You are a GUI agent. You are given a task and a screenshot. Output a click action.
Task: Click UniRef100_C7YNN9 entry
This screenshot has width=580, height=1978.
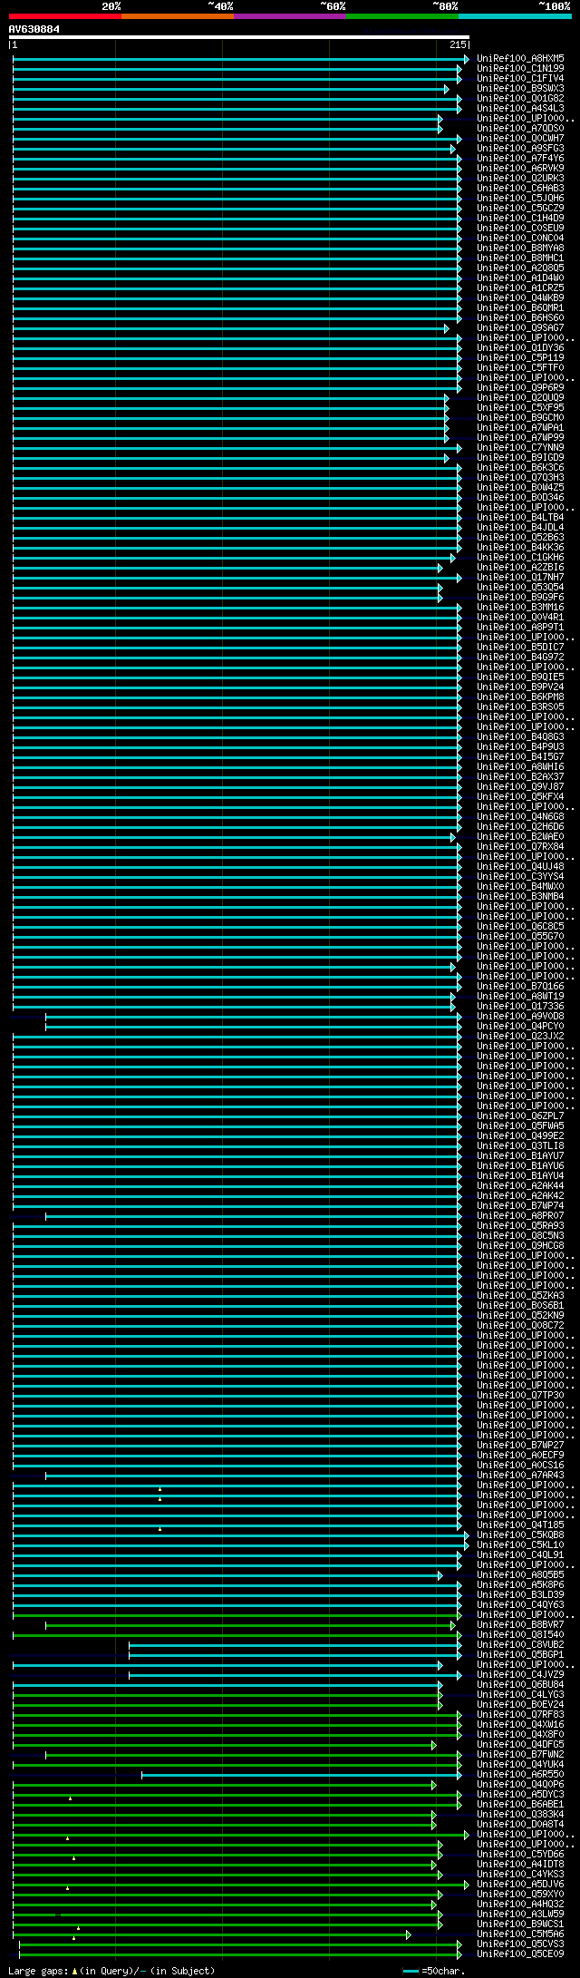520,447
